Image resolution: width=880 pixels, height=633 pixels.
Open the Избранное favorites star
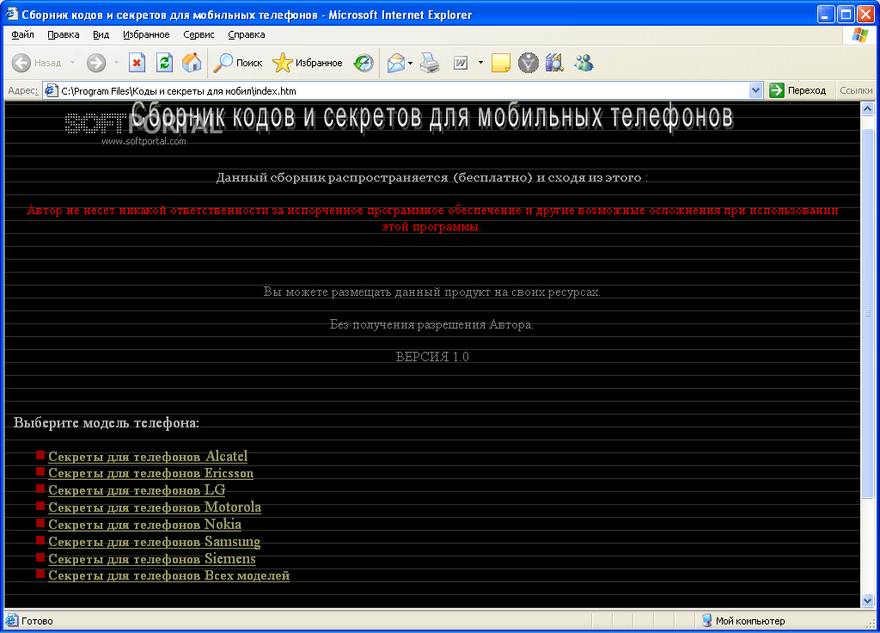tap(307, 63)
